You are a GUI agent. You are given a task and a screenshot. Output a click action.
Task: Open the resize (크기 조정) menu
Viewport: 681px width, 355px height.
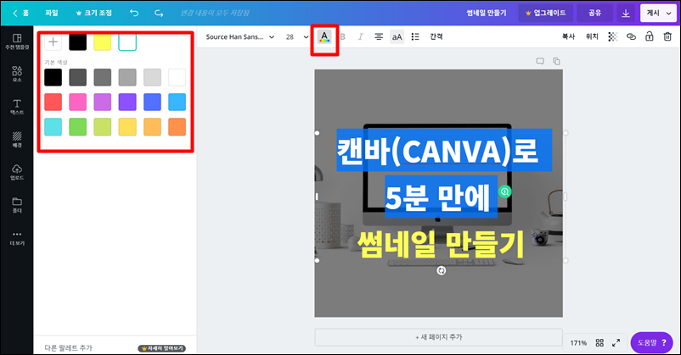93,13
